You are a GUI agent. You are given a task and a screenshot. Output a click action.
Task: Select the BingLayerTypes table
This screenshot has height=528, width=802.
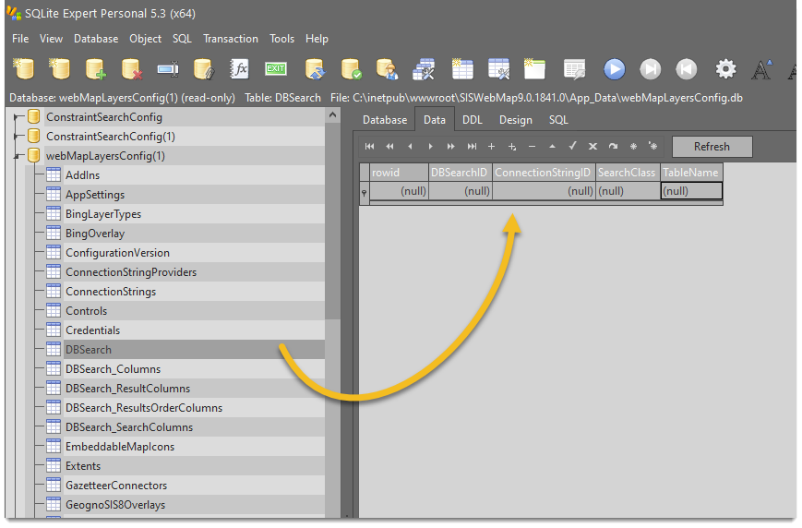(x=102, y=214)
